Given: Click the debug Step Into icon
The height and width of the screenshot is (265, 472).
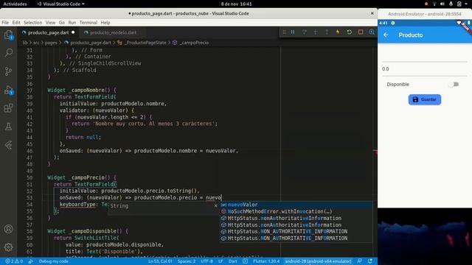Looking at the screenshot, I should pos(315,32).
